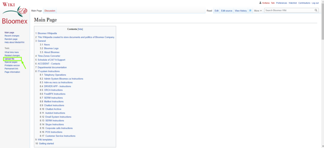Open the Edit tab

click(x=217, y=11)
